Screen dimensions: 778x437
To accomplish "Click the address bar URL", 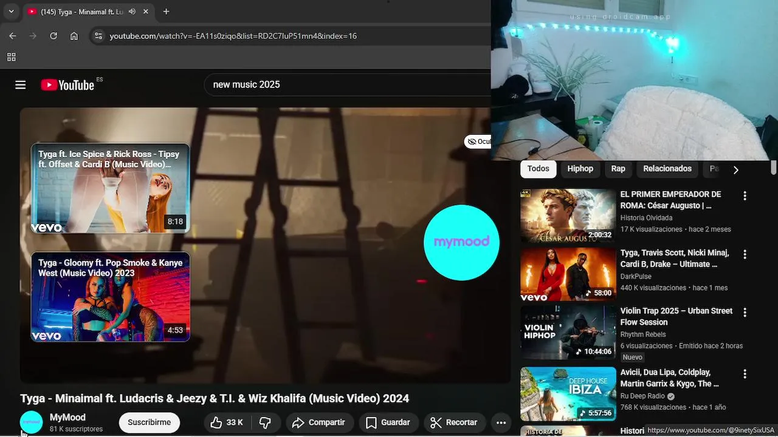I will click(233, 36).
